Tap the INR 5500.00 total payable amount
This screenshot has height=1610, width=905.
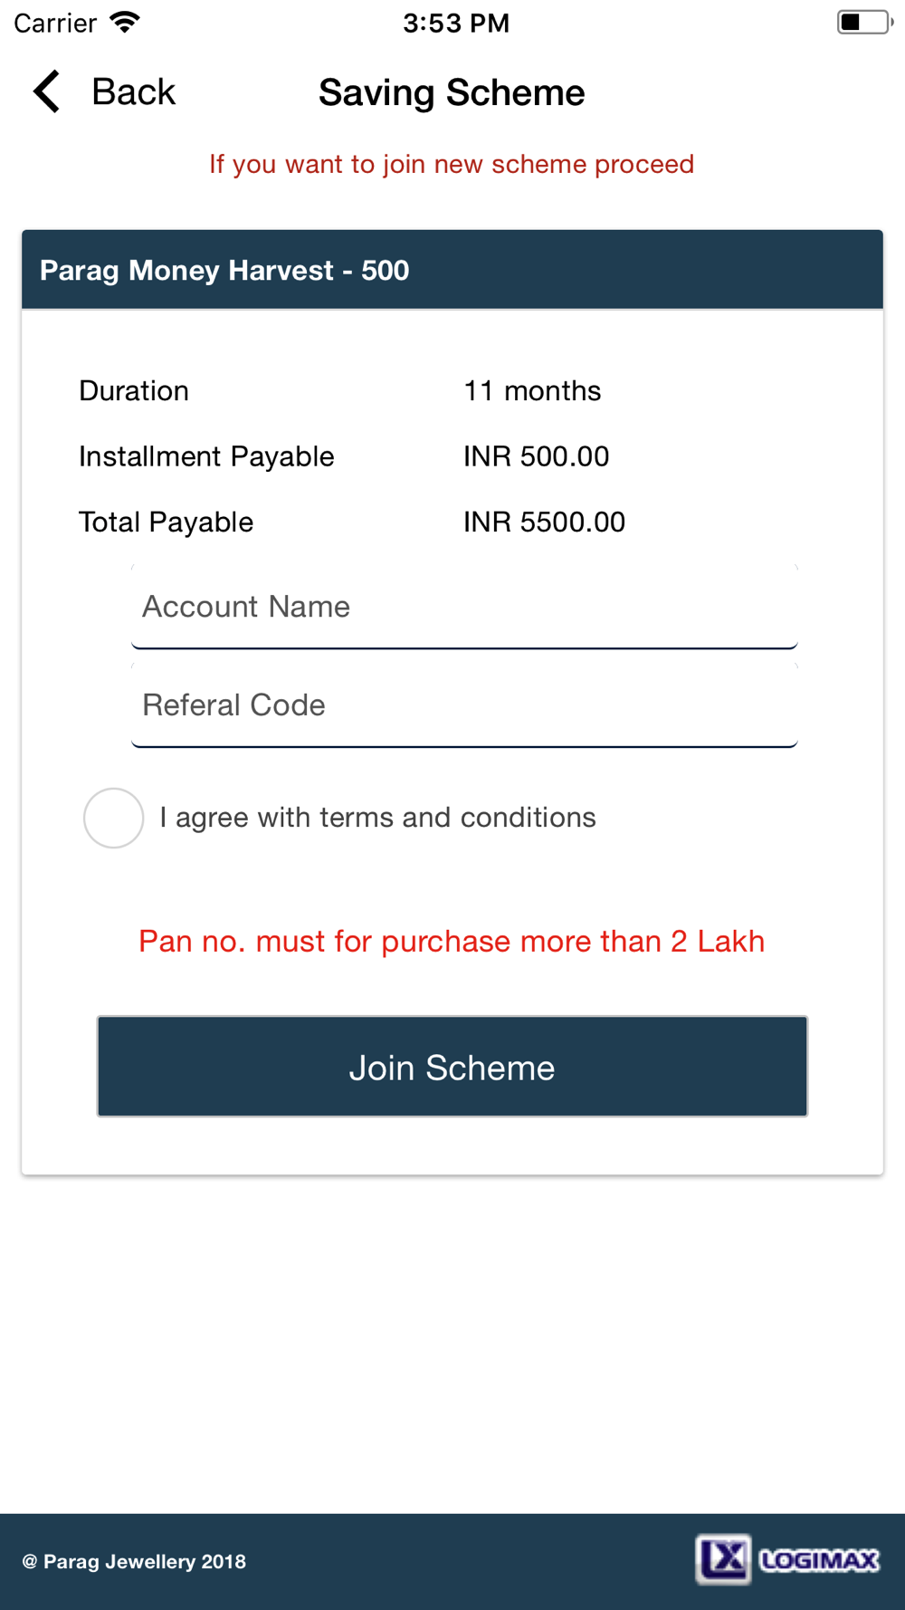tap(544, 522)
